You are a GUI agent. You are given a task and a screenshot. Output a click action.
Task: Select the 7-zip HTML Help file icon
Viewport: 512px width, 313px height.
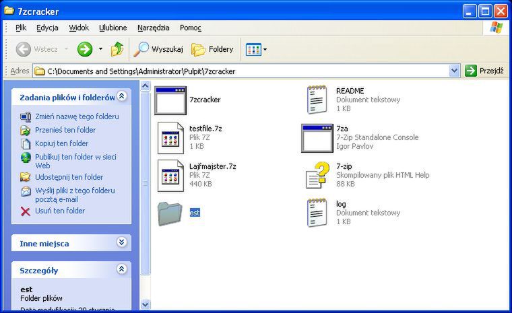(x=317, y=175)
